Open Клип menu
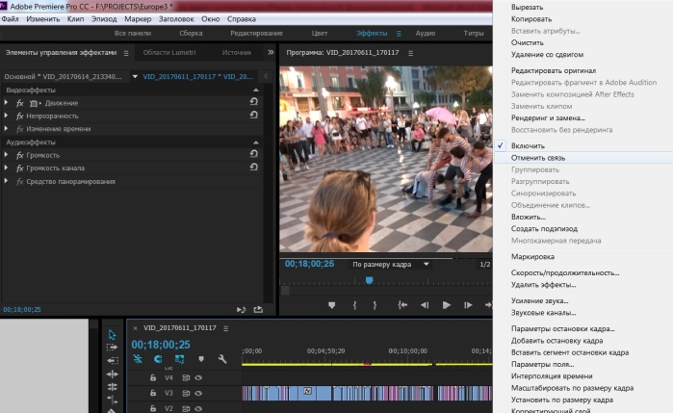The height and width of the screenshot is (413, 673). click(x=75, y=19)
